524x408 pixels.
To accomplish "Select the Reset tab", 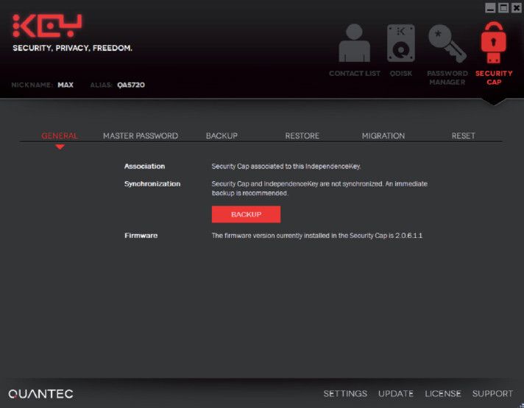I will [x=463, y=136].
